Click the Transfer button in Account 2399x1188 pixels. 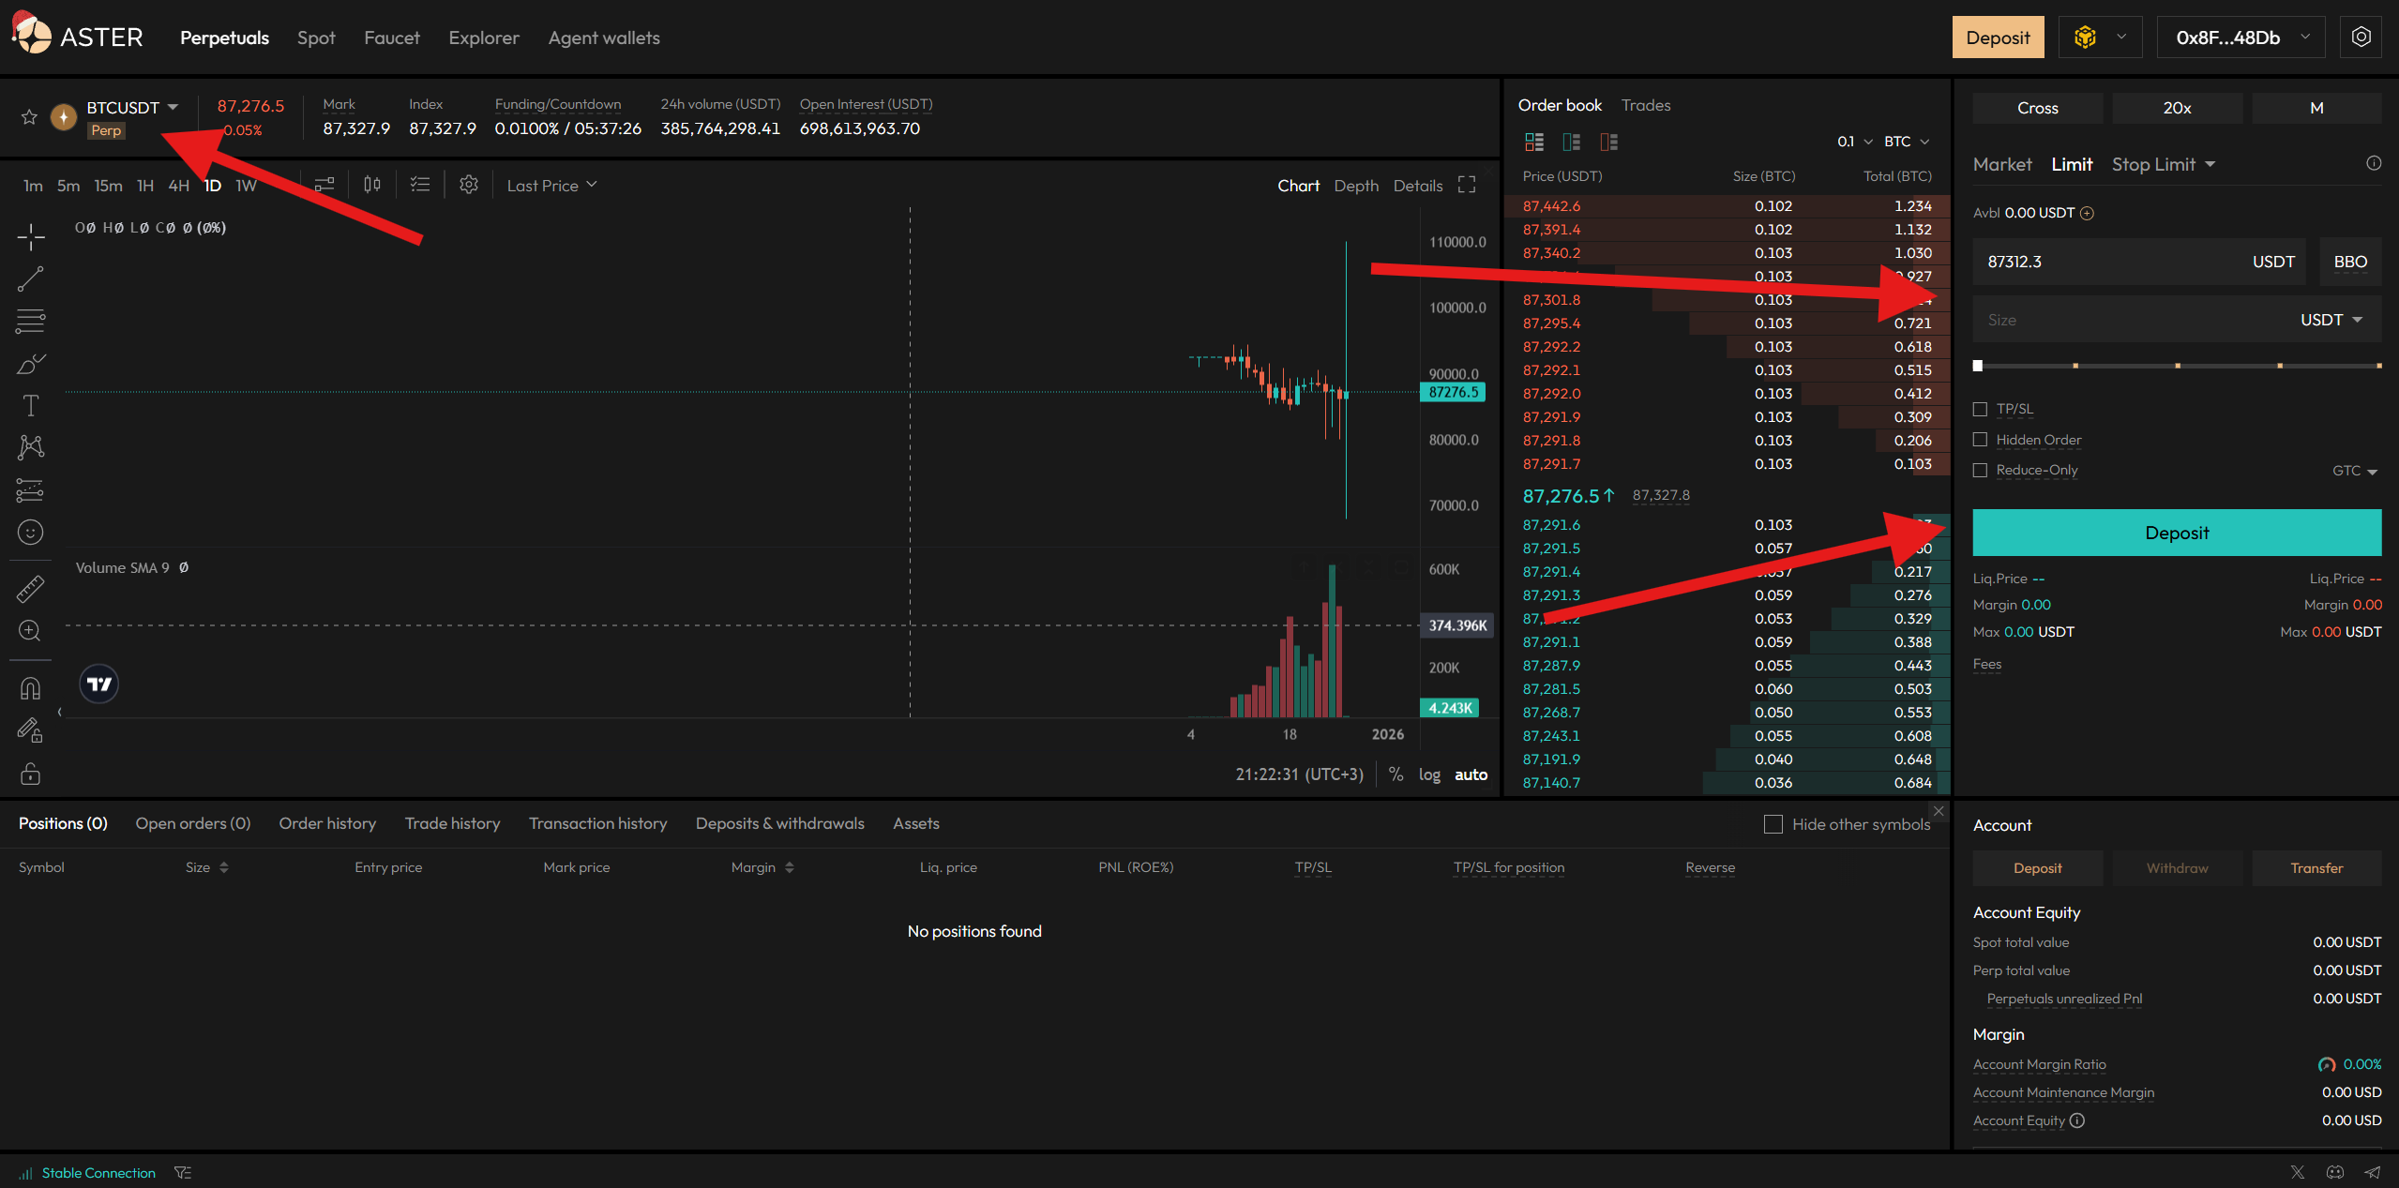click(2316, 868)
